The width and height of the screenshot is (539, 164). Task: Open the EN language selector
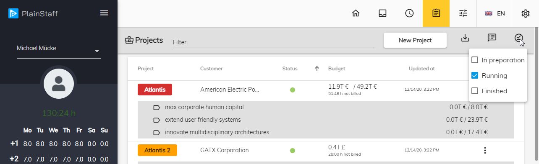coord(495,13)
